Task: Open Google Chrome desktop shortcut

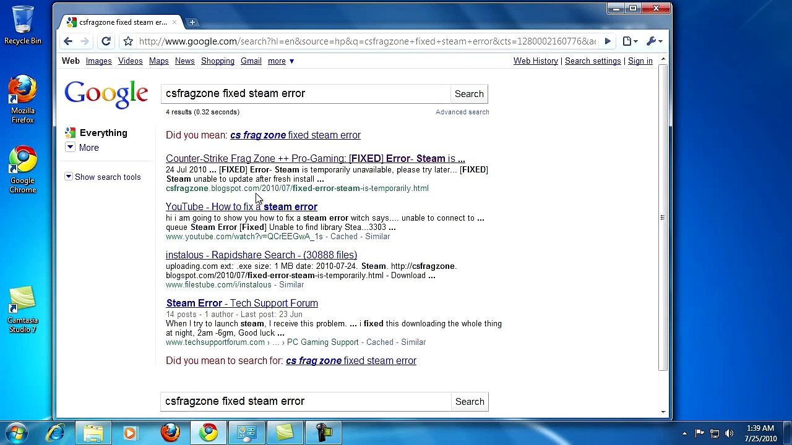Action: [x=23, y=170]
